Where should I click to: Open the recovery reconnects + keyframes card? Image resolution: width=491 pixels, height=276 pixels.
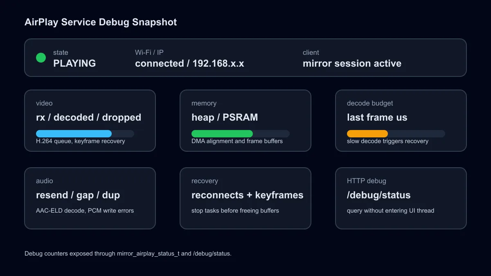coord(245,198)
